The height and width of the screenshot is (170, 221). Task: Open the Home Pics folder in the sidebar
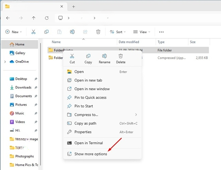tap(24, 165)
